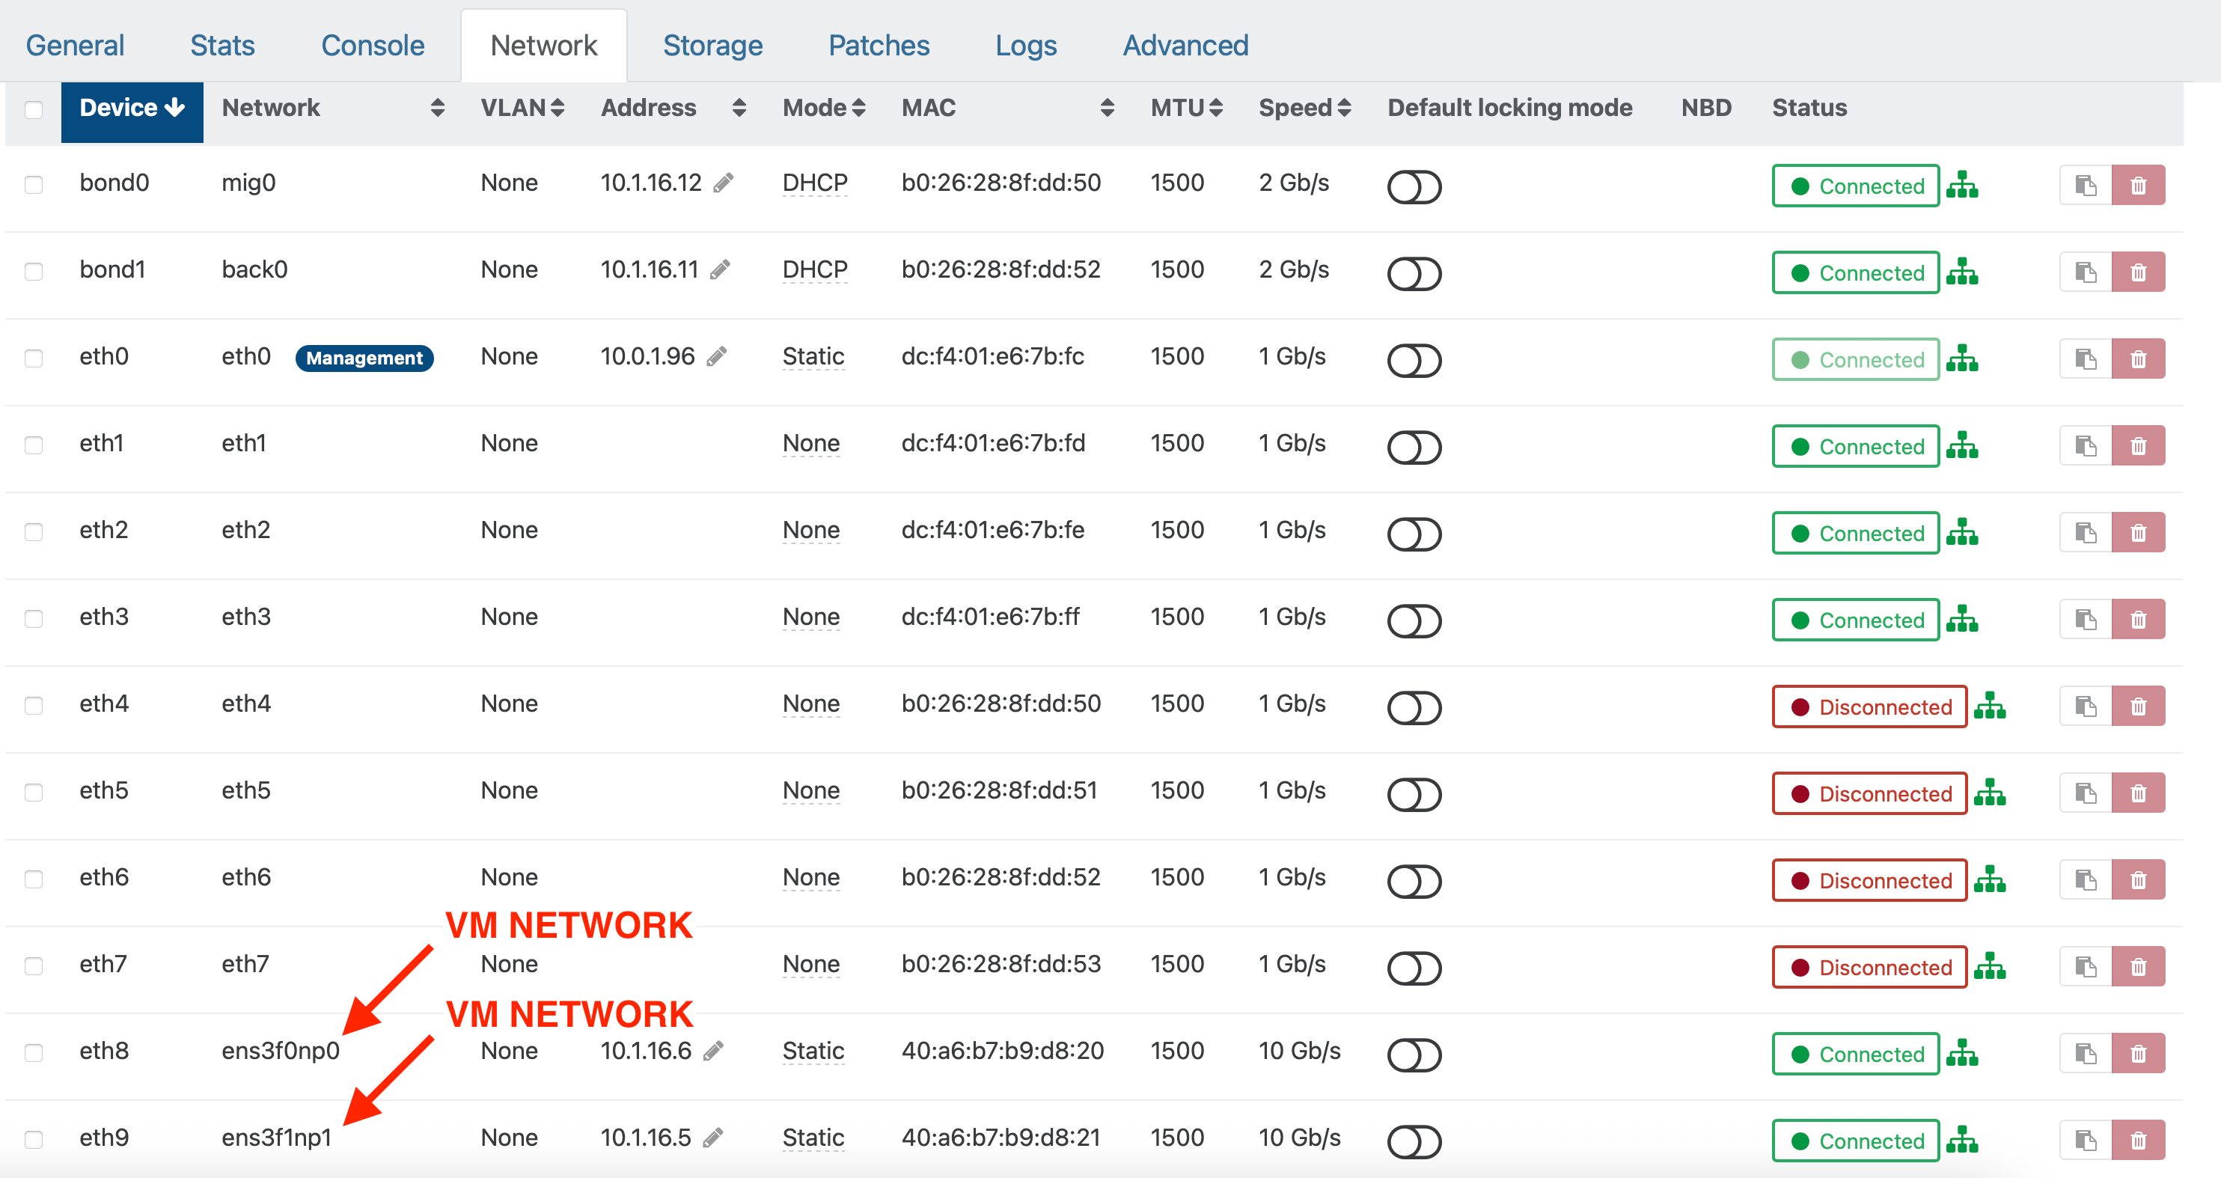This screenshot has width=2221, height=1178.
Task: Check the eth8 row checkbox
Action: tap(34, 1053)
